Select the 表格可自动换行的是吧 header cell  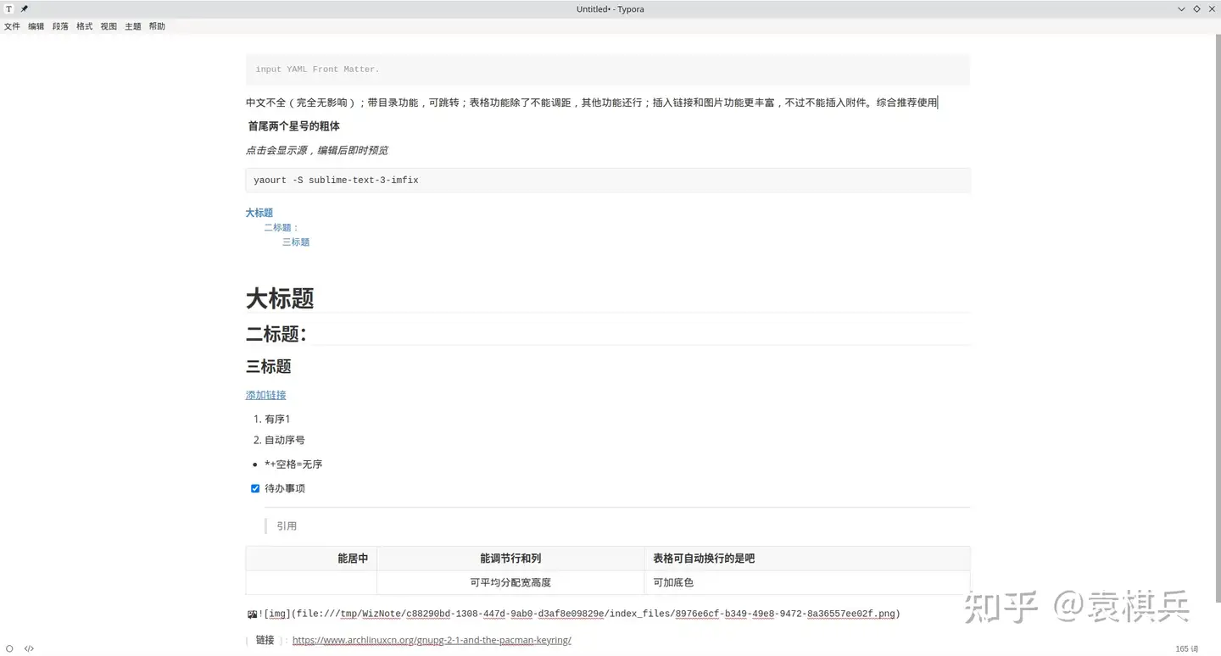[x=807, y=559]
